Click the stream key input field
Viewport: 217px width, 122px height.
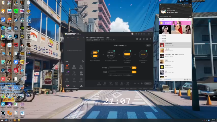point(120,72)
